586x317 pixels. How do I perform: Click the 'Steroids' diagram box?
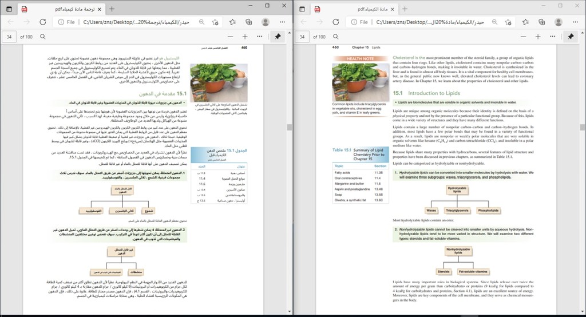[x=444, y=272]
